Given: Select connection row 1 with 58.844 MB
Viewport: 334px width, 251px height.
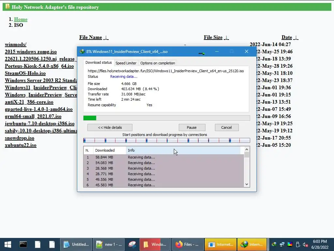Looking at the screenshot, I should click(x=164, y=157).
